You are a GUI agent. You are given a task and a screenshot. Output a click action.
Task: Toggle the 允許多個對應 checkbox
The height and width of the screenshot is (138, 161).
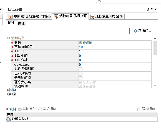point(80,69)
